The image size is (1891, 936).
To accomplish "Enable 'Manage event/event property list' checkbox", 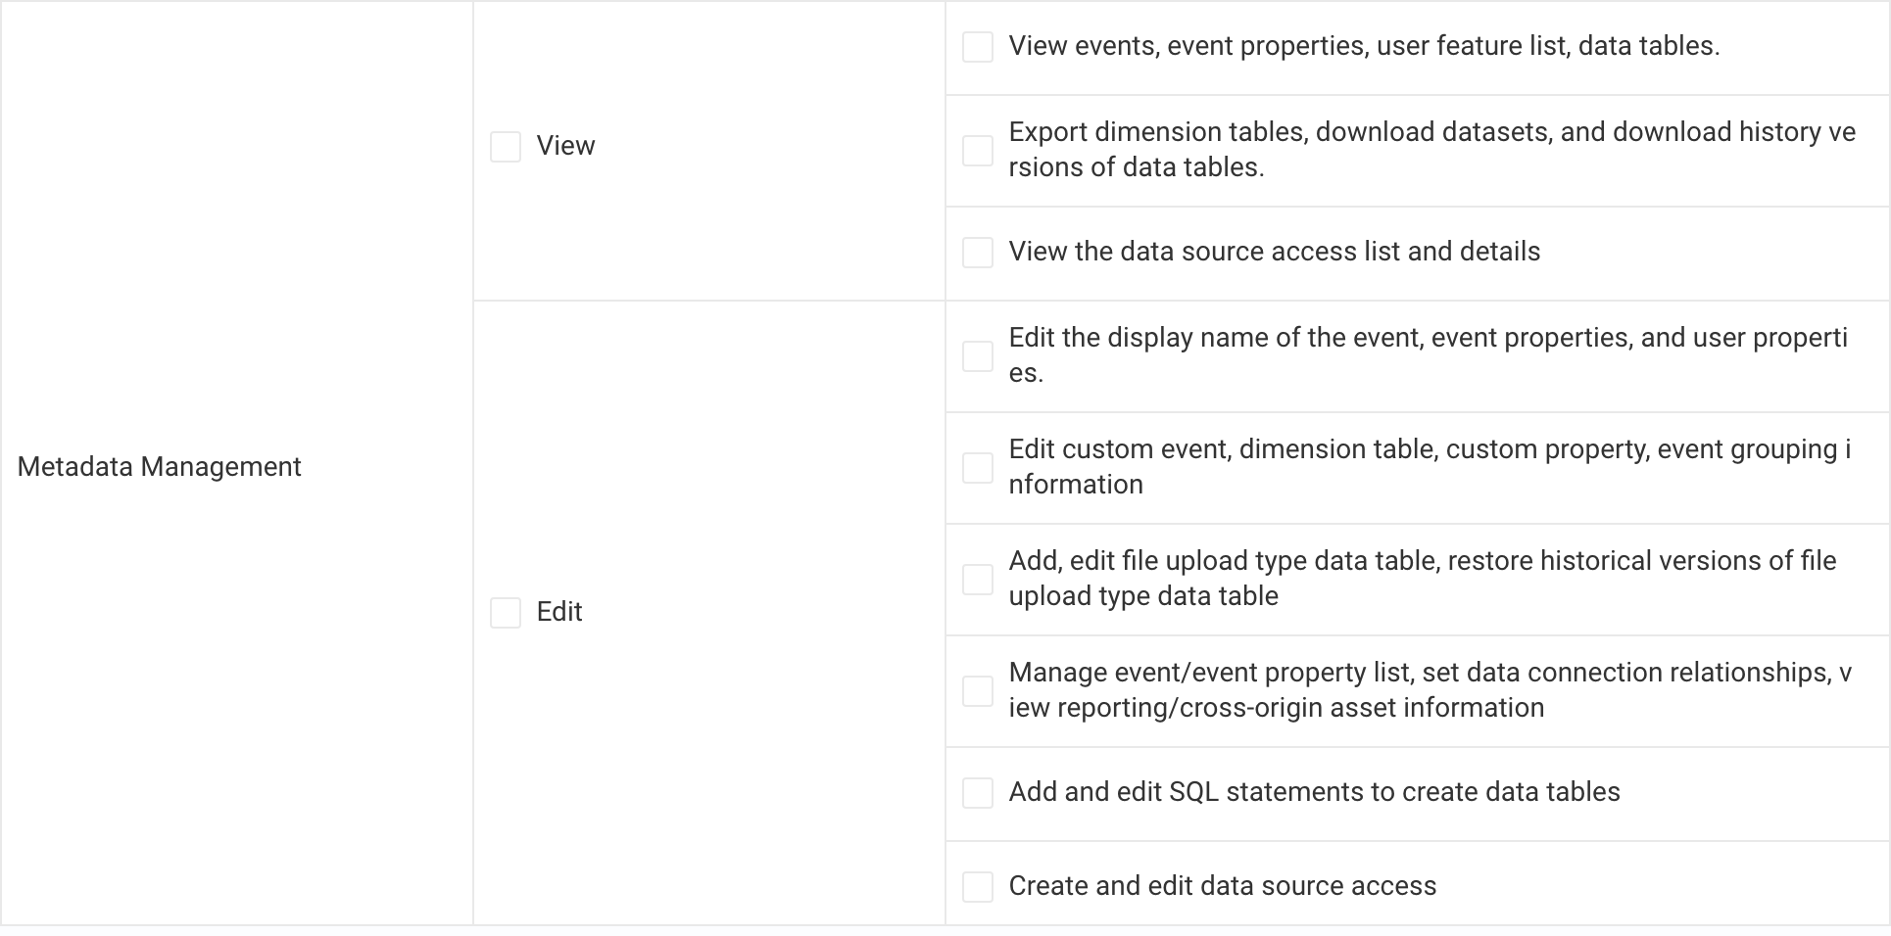I will tap(978, 691).
